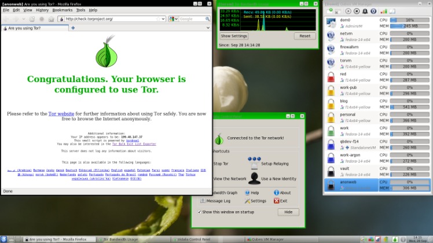Click the colored bars icon in VM Manager toolbar
The image size is (433, 243).
click(384, 11)
